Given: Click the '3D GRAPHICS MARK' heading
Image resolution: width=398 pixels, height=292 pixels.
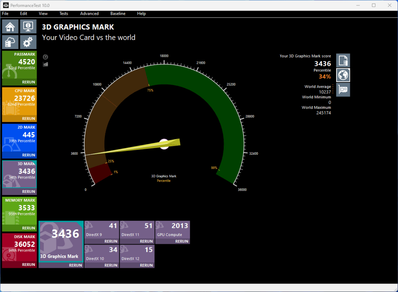Looking at the screenshot, I should (78, 27).
